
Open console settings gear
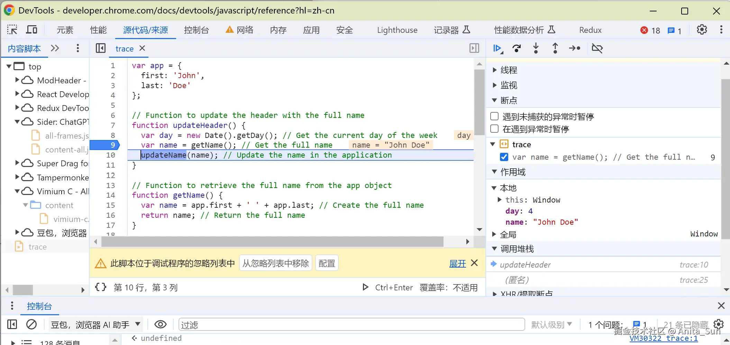719,324
